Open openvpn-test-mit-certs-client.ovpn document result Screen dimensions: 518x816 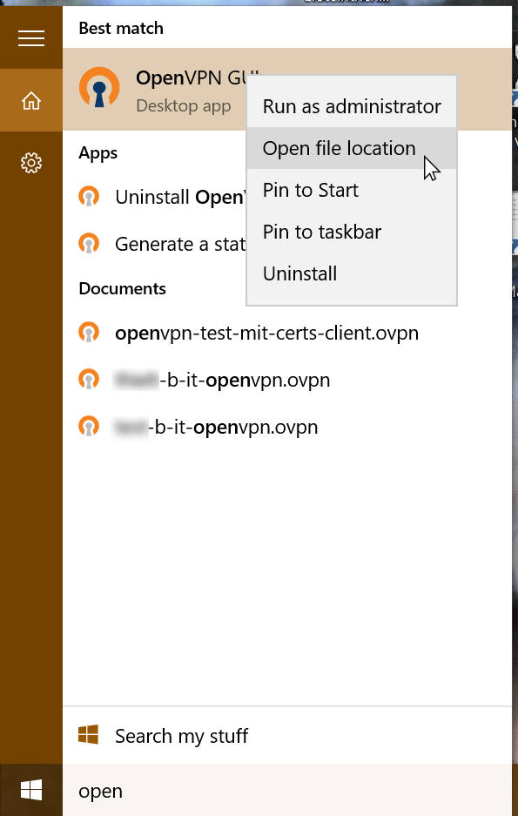(x=287, y=333)
